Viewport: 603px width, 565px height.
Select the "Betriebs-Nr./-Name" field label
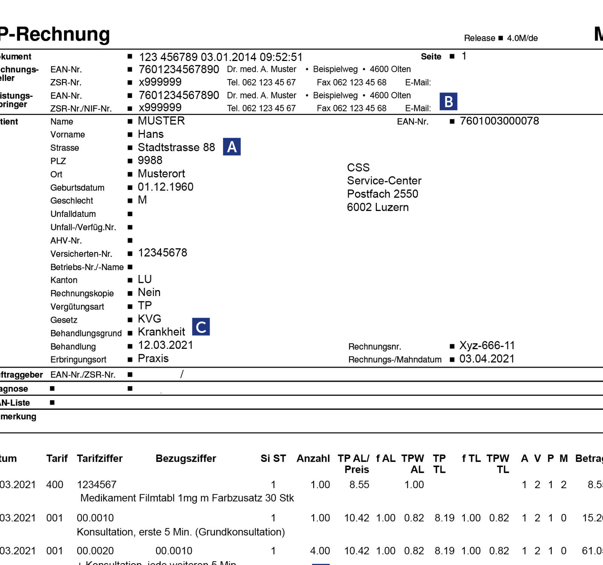pos(87,267)
